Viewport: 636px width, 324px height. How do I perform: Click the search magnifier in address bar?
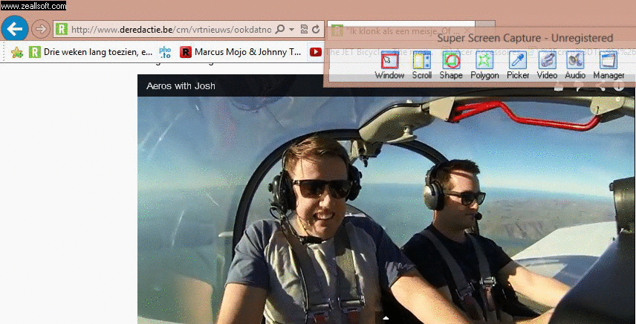(x=280, y=30)
